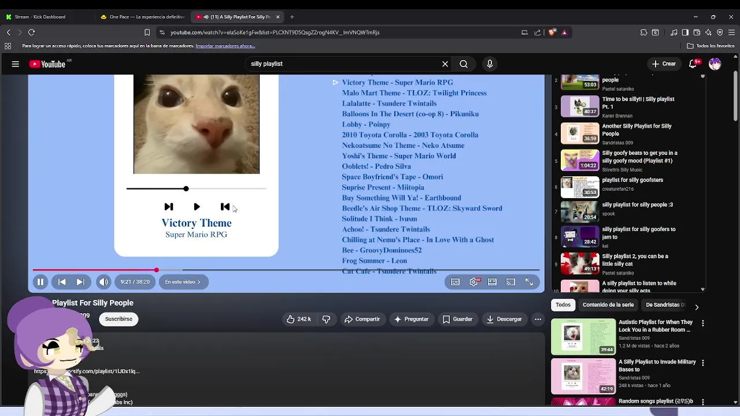Switch to the Stream - Kick Dashboard tab
This screenshot has width=740, height=416.
click(40, 17)
